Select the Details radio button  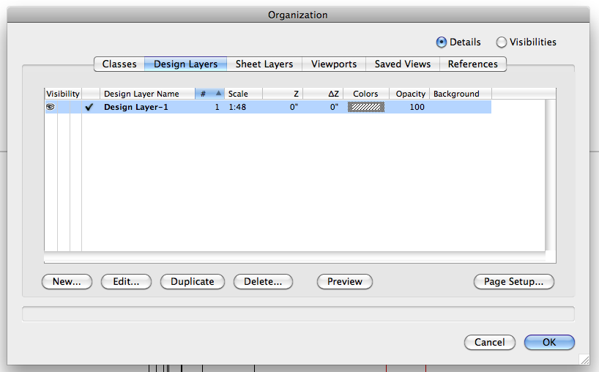click(x=442, y=42)
